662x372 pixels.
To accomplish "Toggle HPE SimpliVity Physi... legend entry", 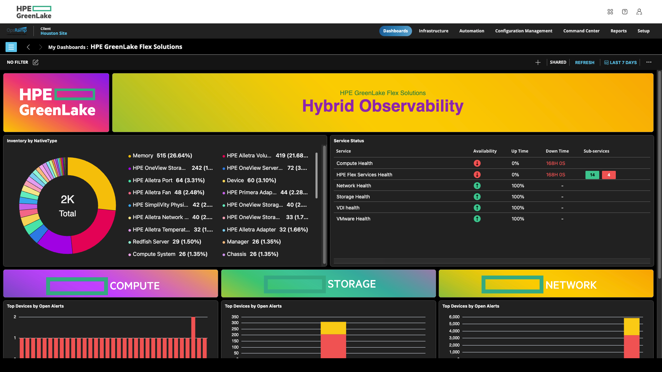I will pos(170,205).
